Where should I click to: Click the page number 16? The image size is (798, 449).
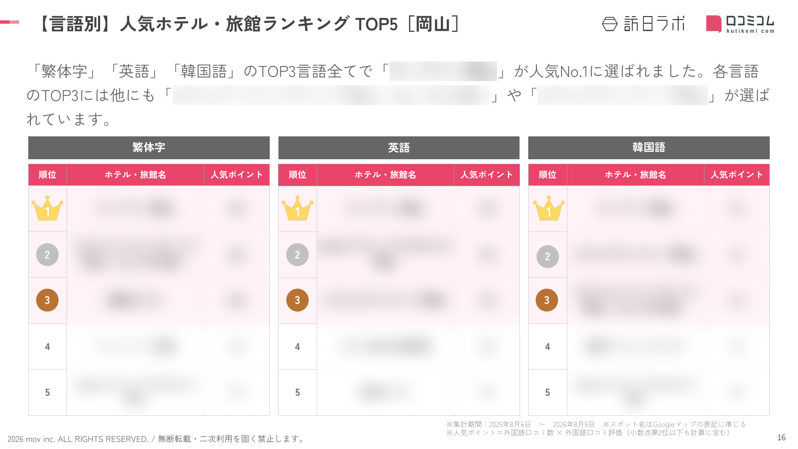[x=781, y=437]
